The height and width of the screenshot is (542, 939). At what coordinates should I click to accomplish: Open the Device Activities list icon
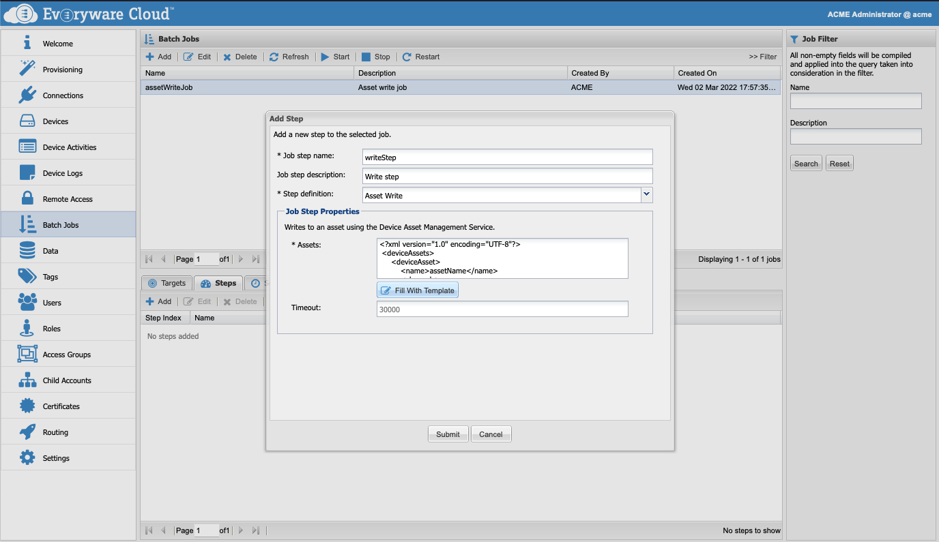27,147
